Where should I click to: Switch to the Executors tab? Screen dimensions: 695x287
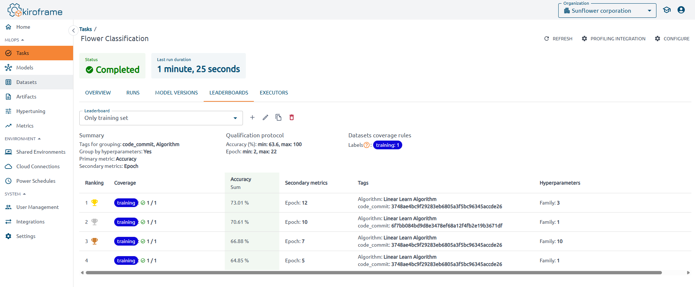click(x=274, y=93)
